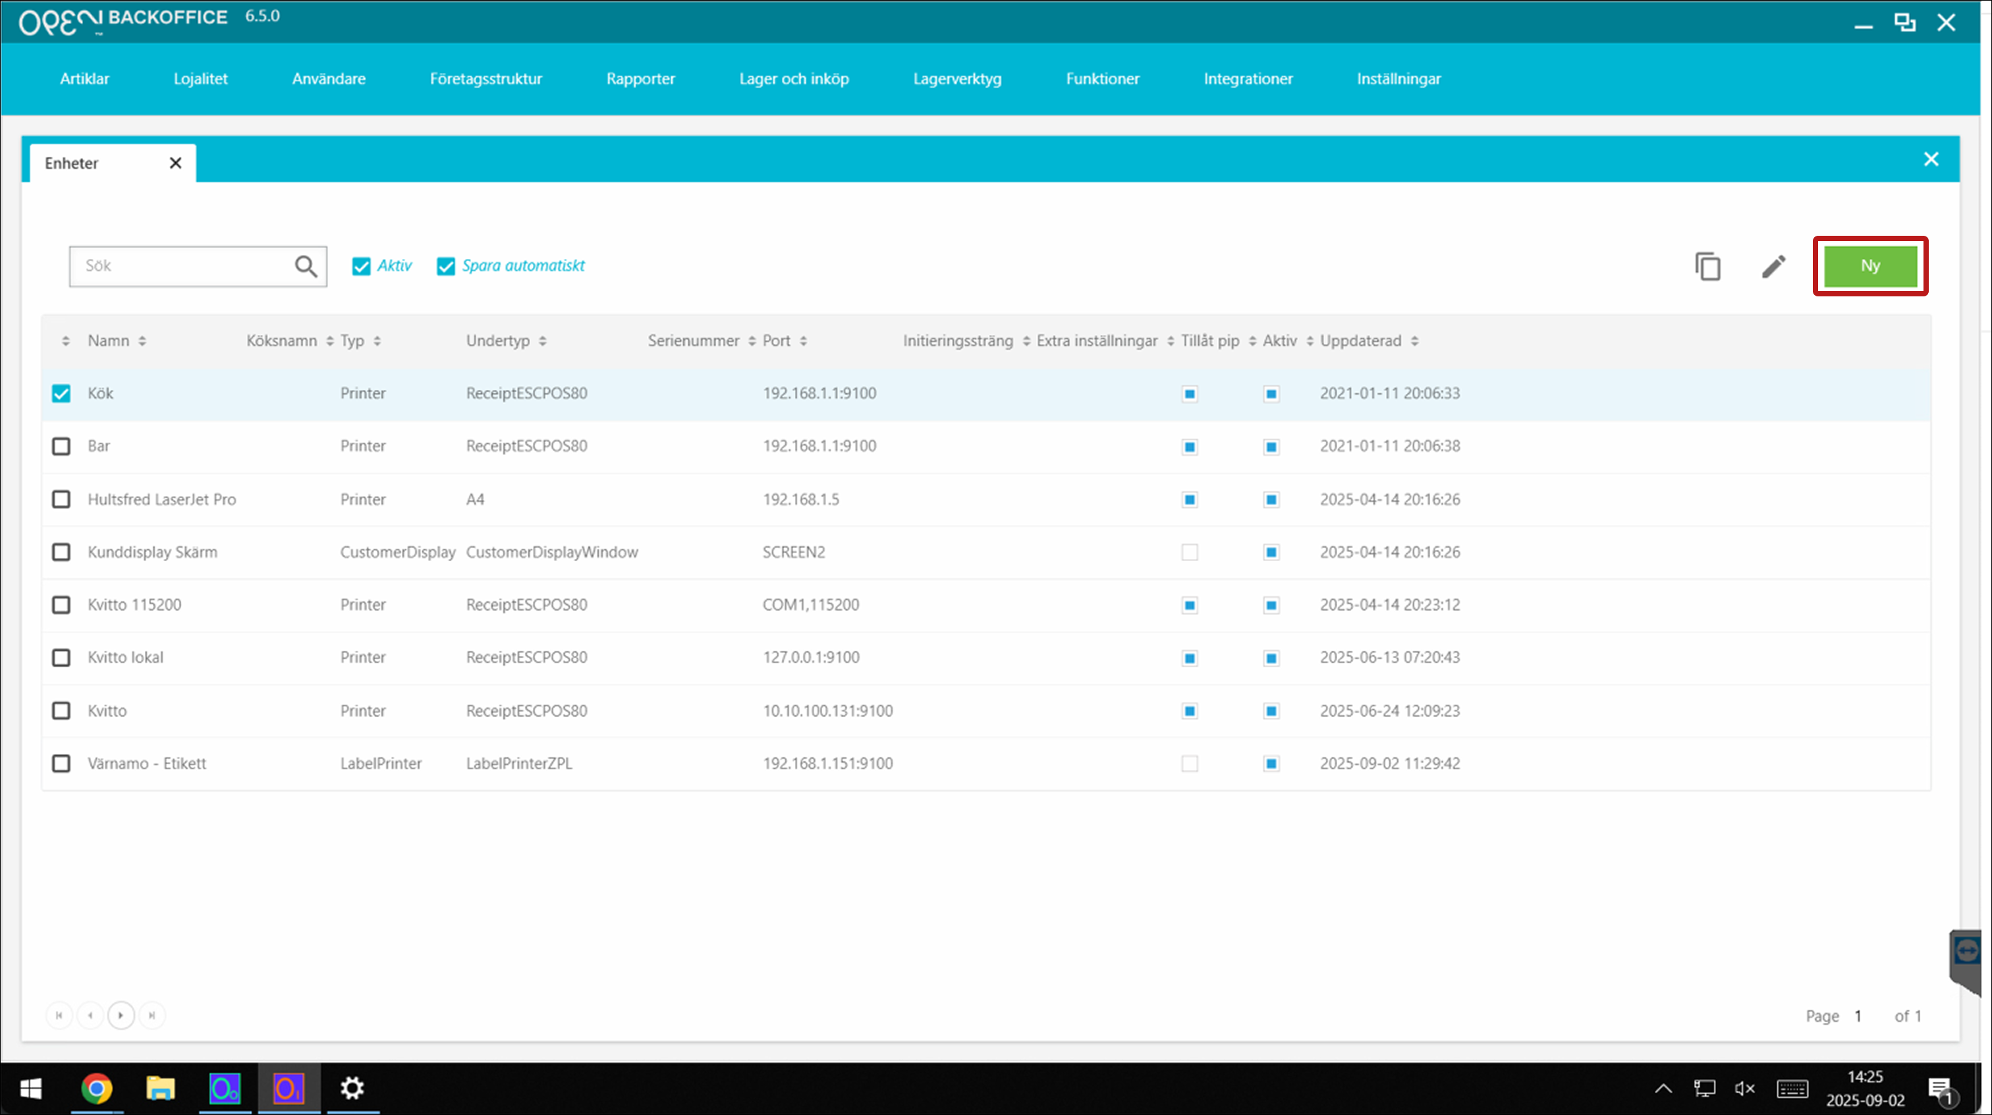Click the CustomerDisplayWindow undertyp cell
This screenshot has height=1115, width=1992.
tap(552, 552)
